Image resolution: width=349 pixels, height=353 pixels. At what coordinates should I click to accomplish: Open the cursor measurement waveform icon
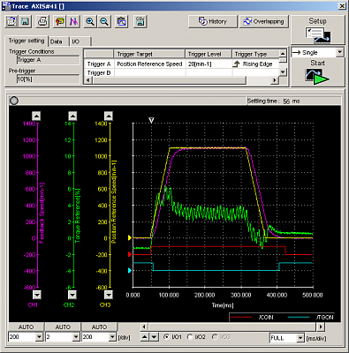(73, 21)
